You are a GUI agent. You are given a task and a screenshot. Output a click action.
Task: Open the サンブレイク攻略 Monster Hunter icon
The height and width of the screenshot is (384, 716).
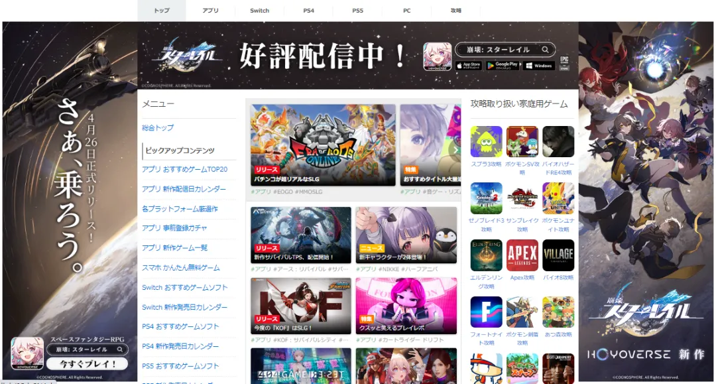click(522, 198)
